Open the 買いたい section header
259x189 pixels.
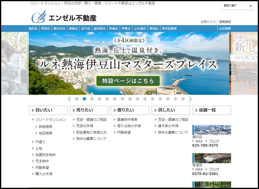48,110
